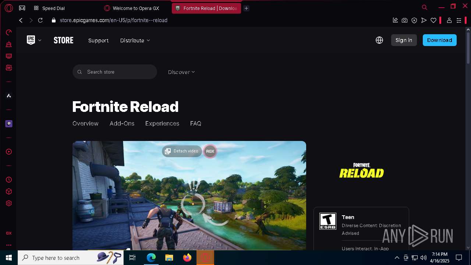Open GX Control speedometer icon in sidebar
This screenshot has height=265, width=471.
[x=9, y=32]
